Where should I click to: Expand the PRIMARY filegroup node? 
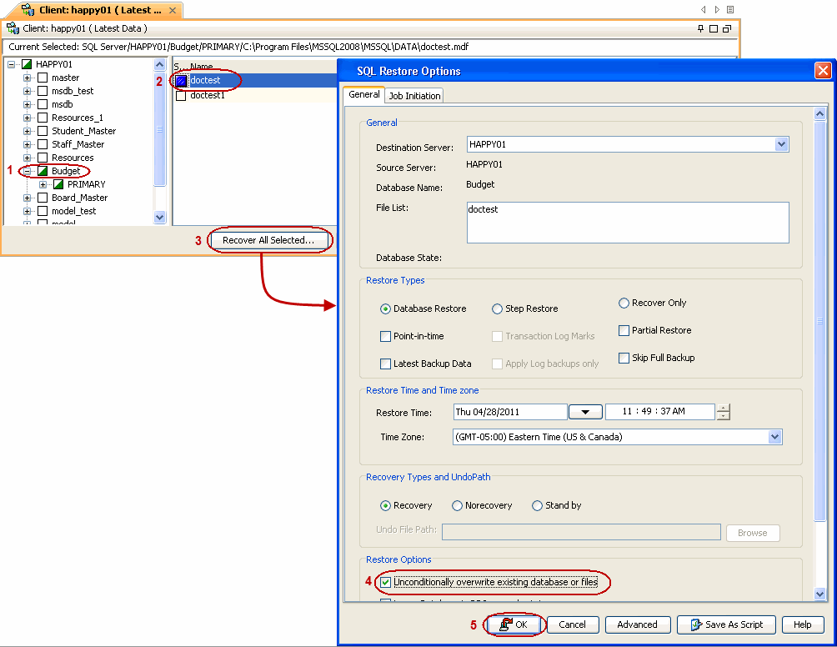coord(43,185)
